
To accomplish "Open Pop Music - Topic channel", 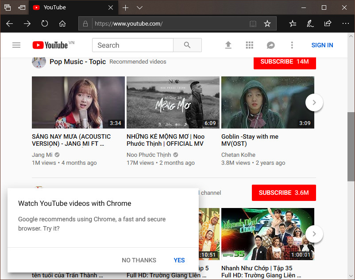I will [77, 62].
